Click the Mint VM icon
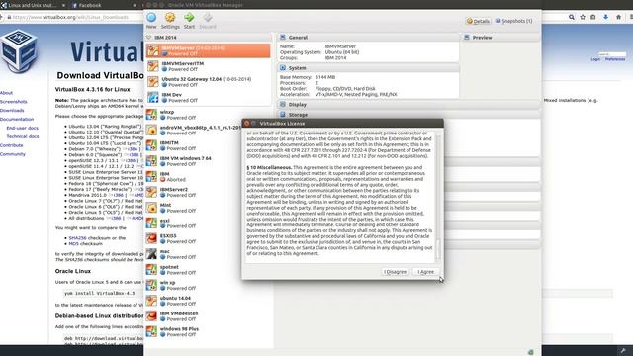 [x=151, y=208]
